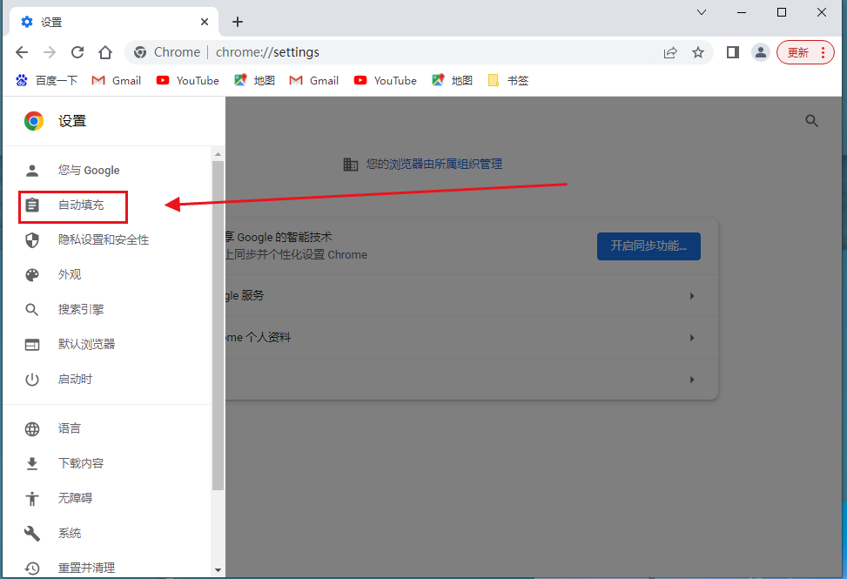The image size is (847, 579).
Task: Expand the third settings row arrow
Action: point(692,380)
